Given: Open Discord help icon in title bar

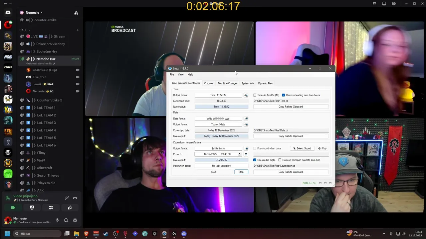Looking at the screenshot, I should coord(394,4).
